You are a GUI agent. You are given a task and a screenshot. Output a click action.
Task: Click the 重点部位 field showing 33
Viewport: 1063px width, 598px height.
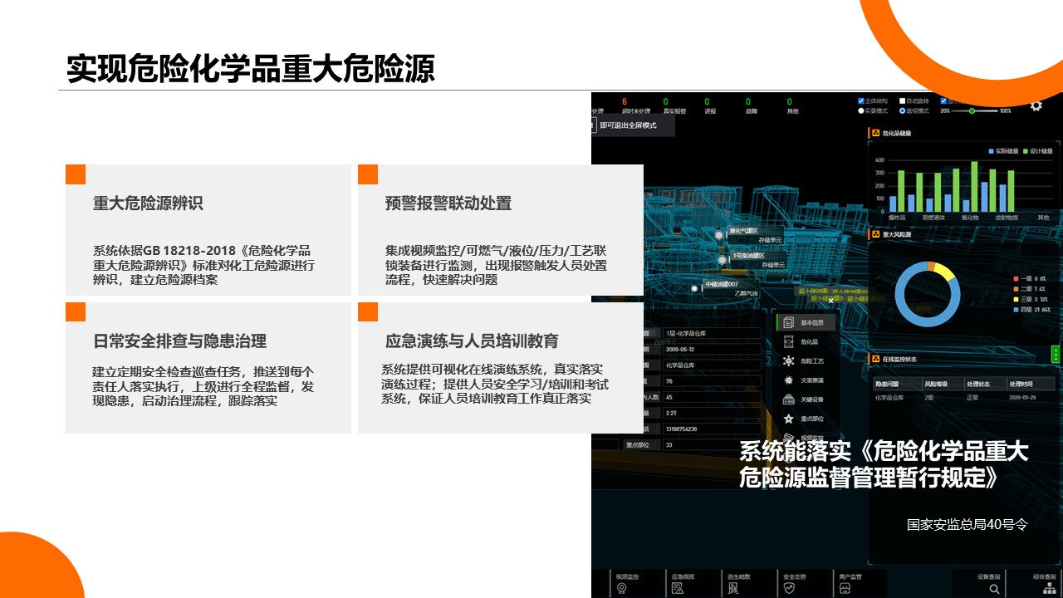point(713,444)
